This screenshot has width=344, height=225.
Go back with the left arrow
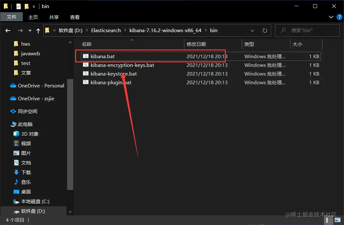coord(8,31)
